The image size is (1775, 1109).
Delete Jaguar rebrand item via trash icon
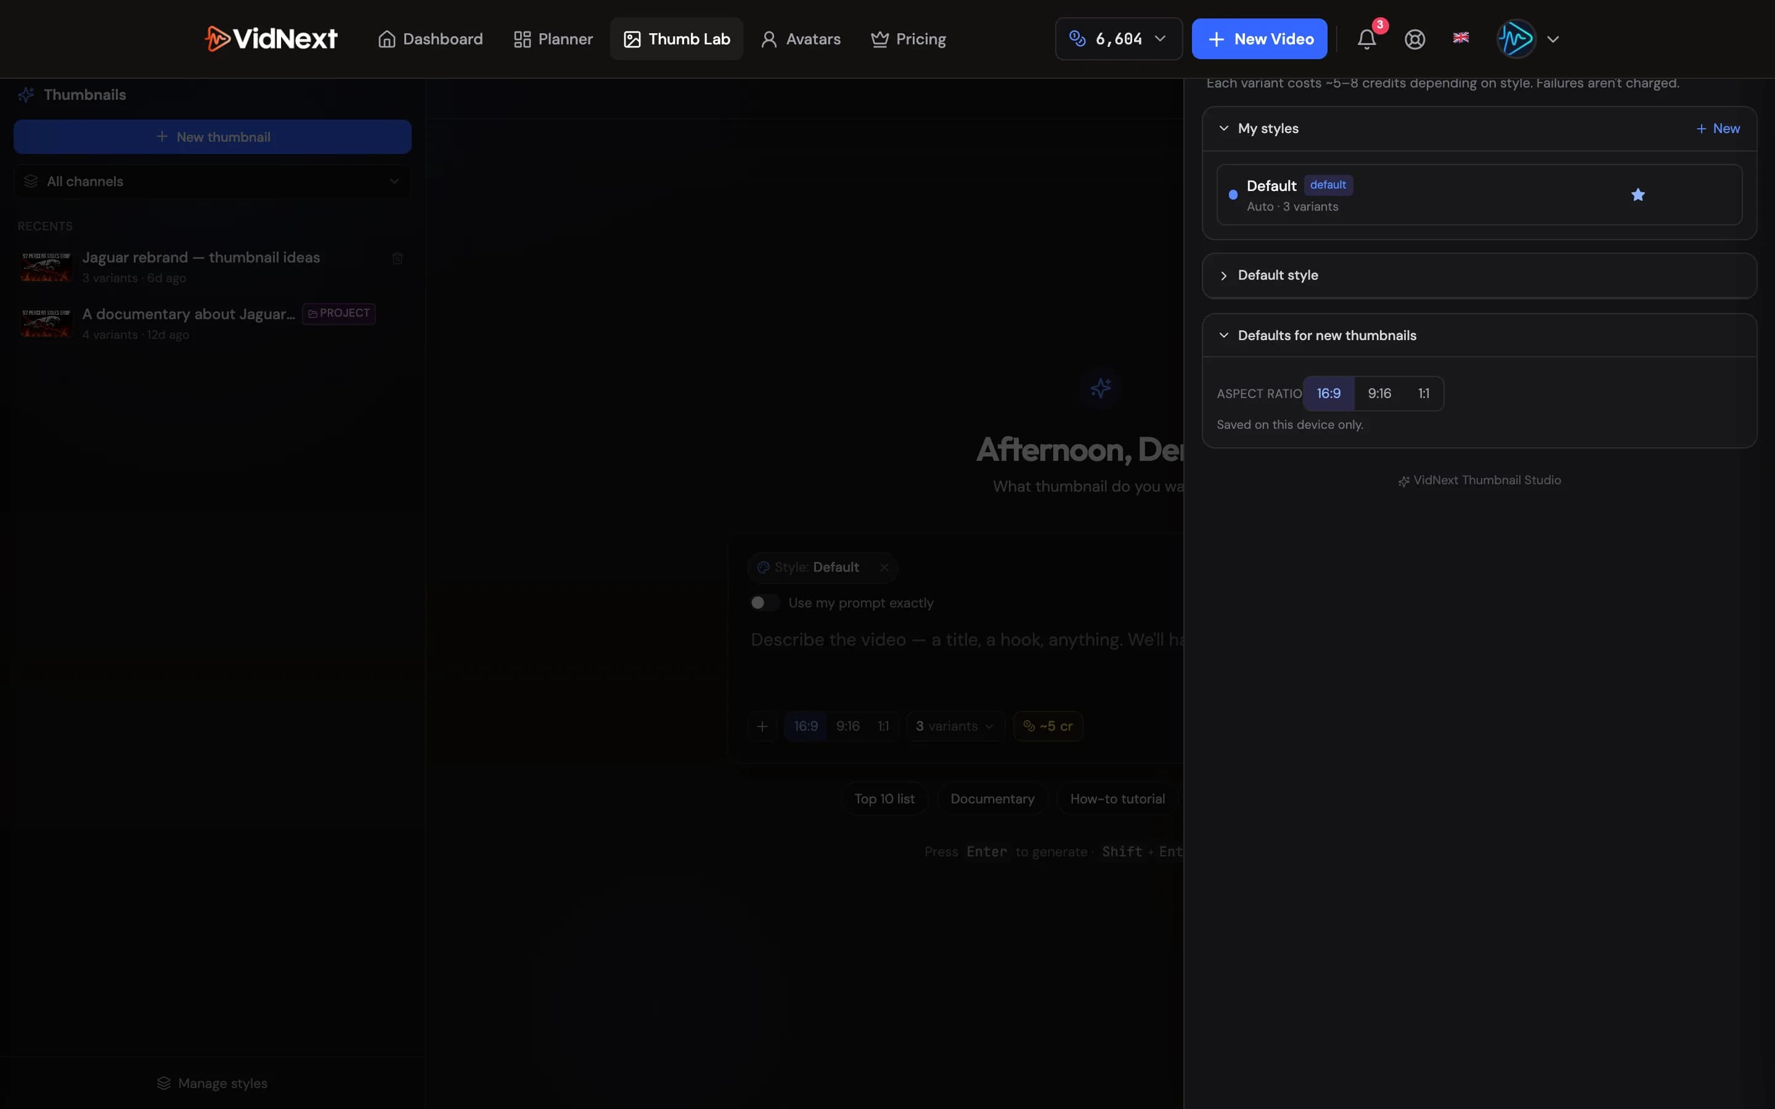[x=398, y=258]
